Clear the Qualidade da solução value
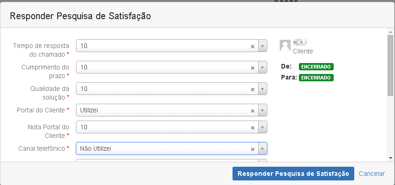 [x=252, y=89]
